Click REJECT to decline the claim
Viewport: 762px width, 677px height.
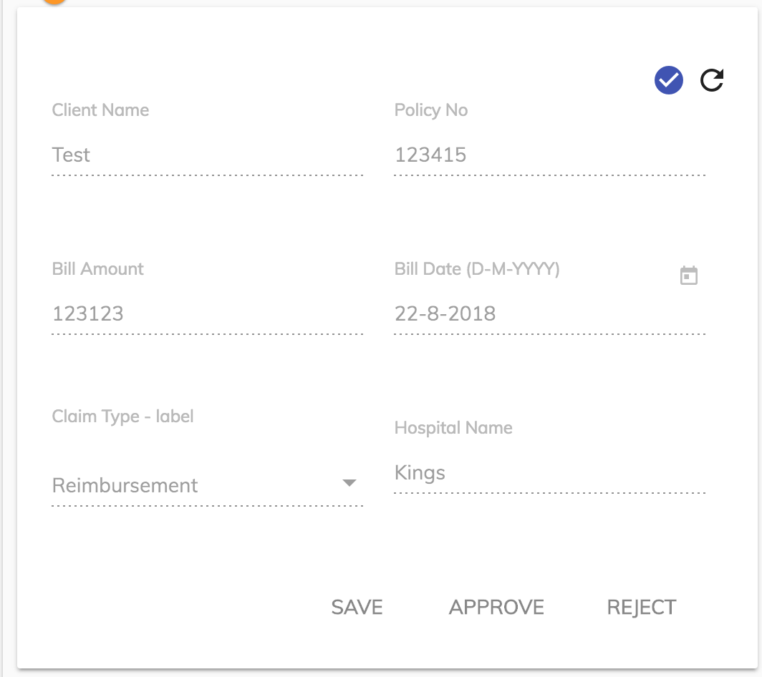pos(641,607)
